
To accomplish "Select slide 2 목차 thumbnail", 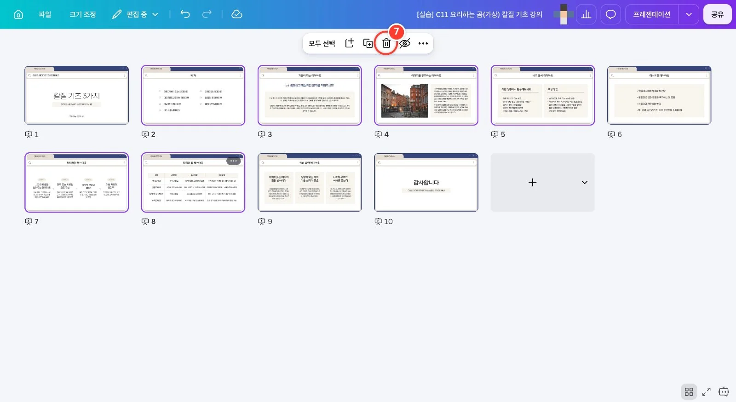I will (193, 95).
